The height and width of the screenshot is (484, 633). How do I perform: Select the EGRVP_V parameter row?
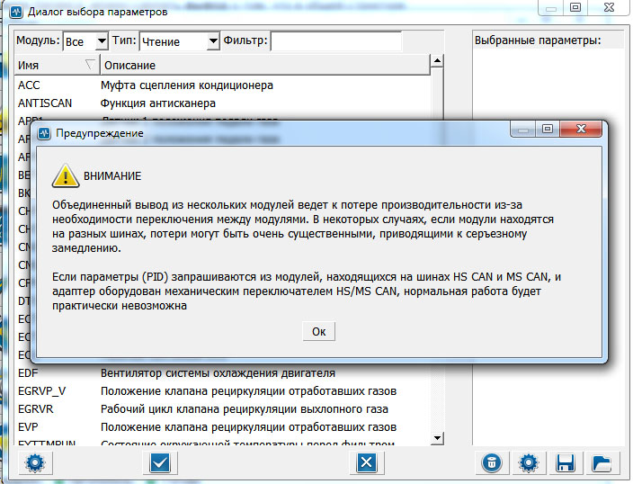pyautogui.click(x=222, y=391)
